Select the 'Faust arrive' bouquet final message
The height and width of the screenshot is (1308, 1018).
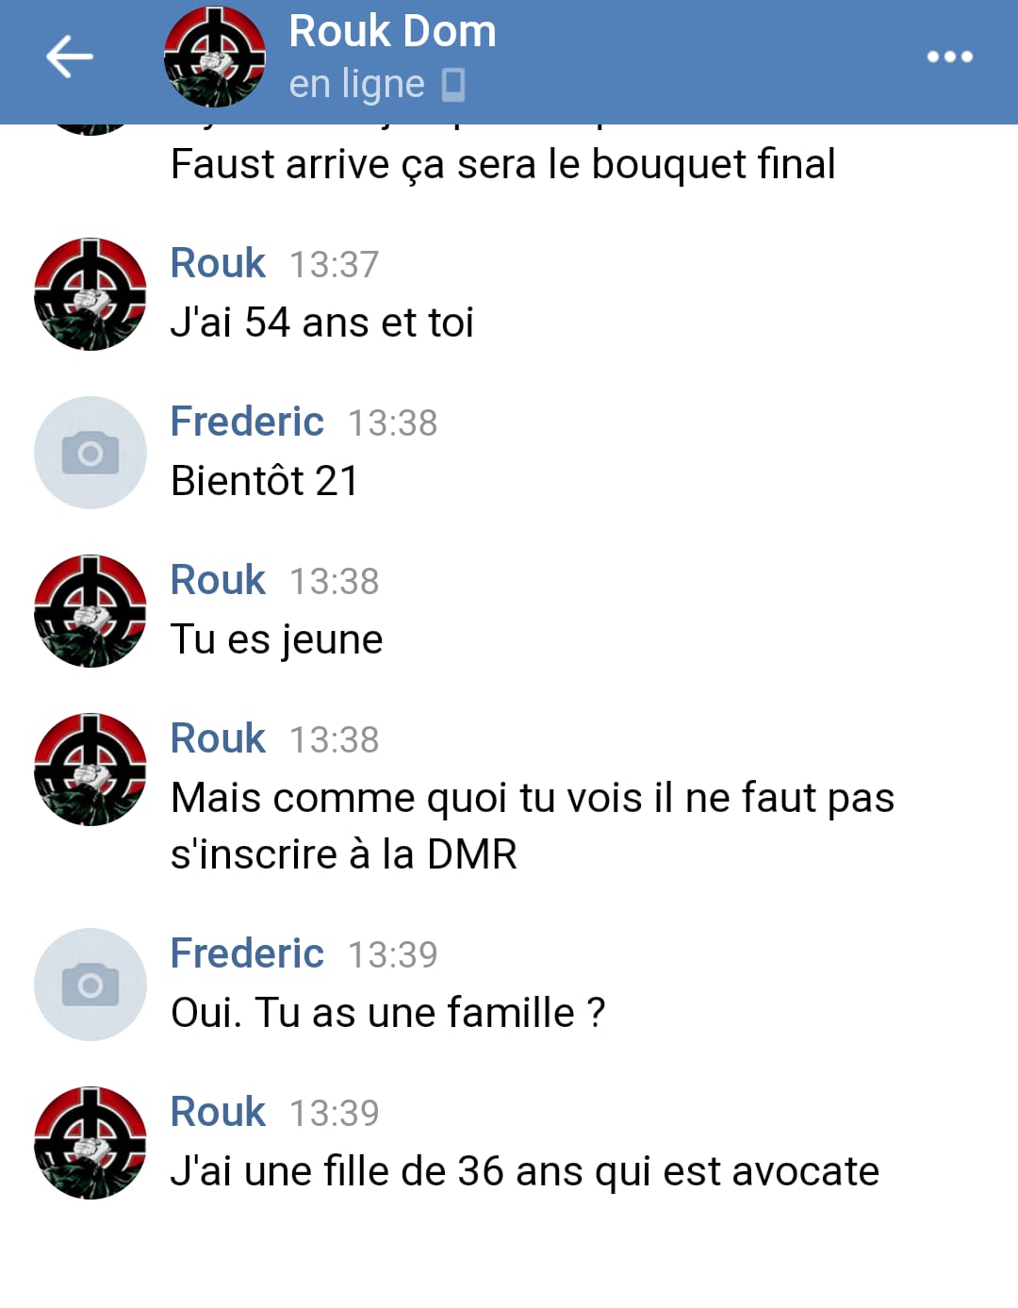point(503,165)
